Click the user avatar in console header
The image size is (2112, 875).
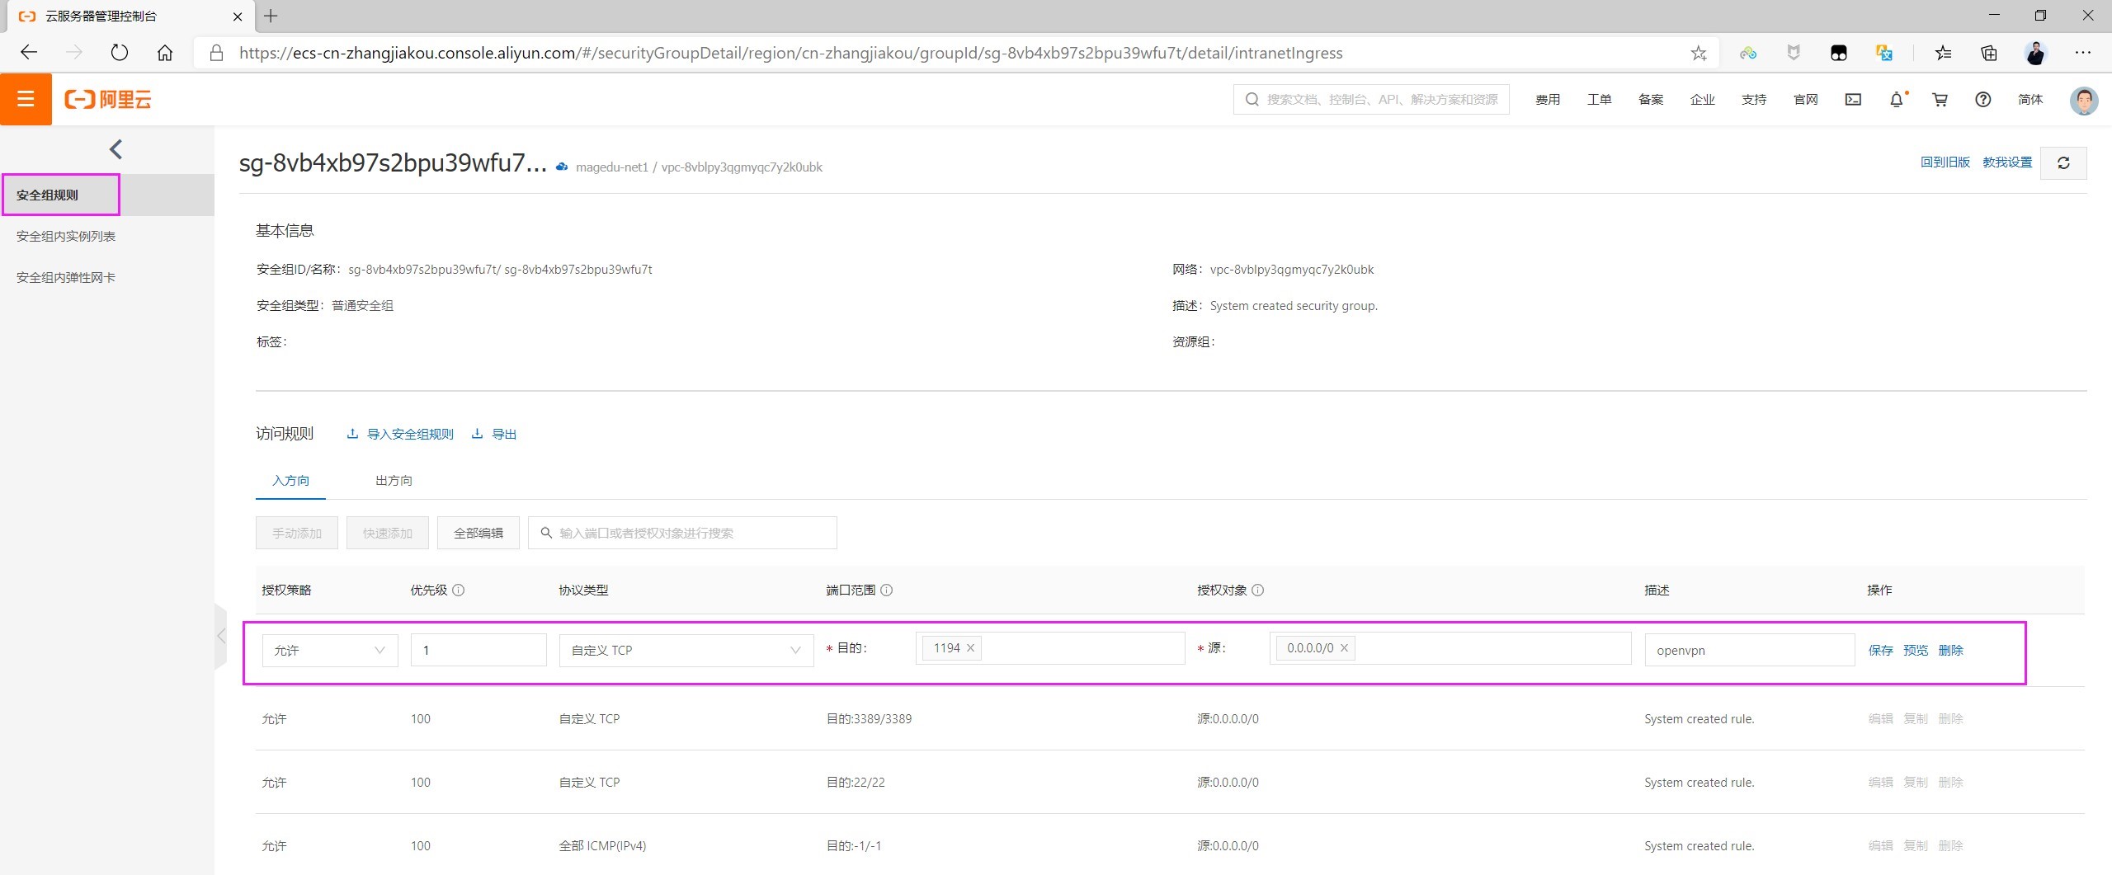pos(2083,100)
